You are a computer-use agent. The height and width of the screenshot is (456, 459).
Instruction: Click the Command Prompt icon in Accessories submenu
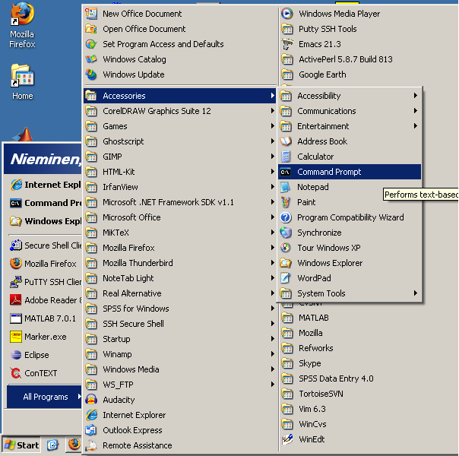click(x=286, y=172)
